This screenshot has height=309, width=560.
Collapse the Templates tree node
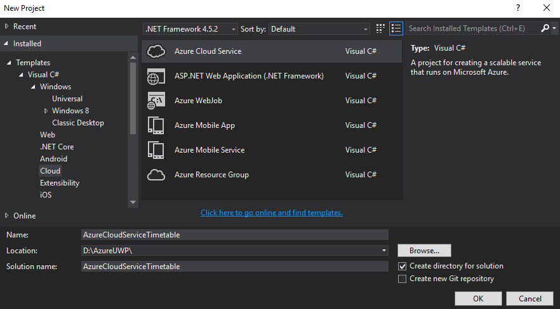pos(10,63)
